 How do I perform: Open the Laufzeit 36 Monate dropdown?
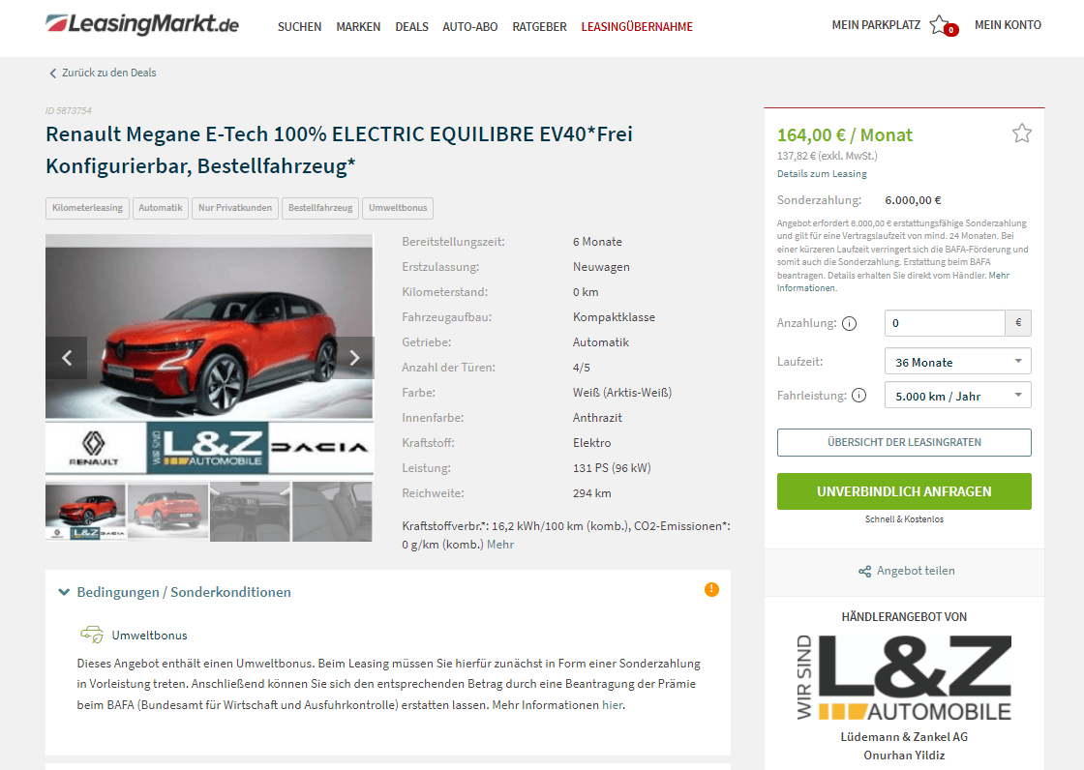tap(957, 362)
